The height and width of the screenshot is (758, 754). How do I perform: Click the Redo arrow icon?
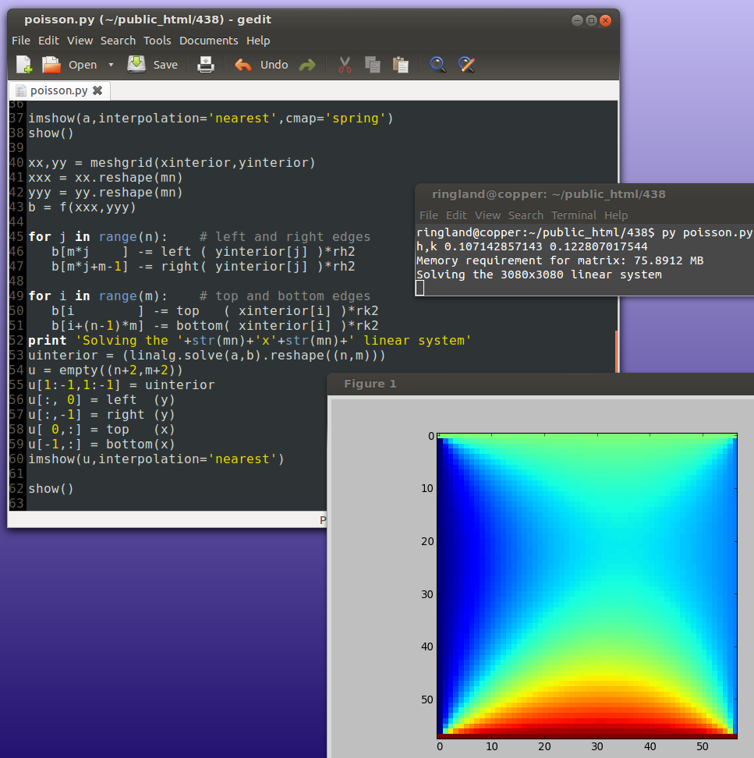pos(307,65)
